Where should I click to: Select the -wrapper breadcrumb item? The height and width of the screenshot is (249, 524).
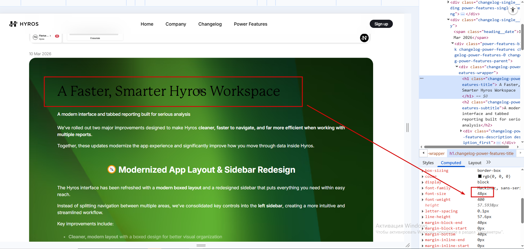coord(436,154)
